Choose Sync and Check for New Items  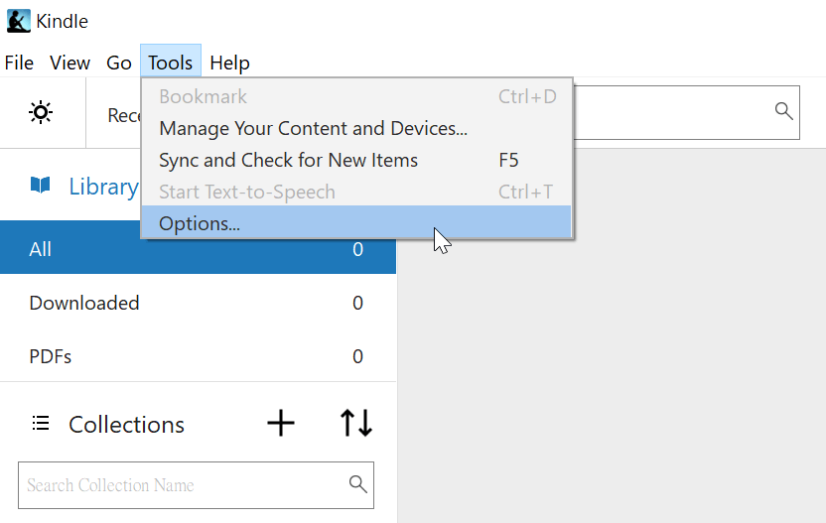(356, 160)
